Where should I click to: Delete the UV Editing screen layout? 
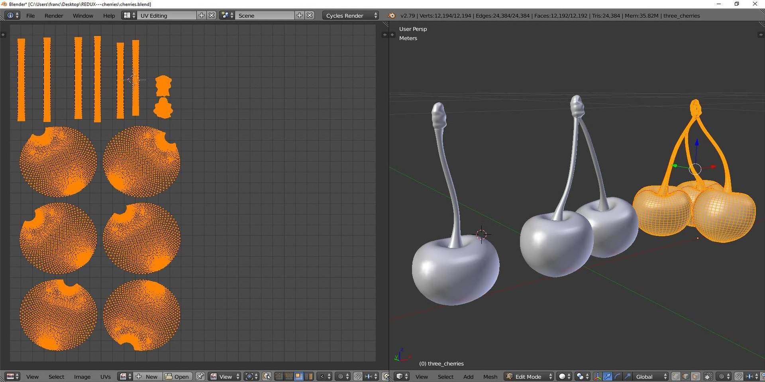pyautogui.click(x=212, y=16)
